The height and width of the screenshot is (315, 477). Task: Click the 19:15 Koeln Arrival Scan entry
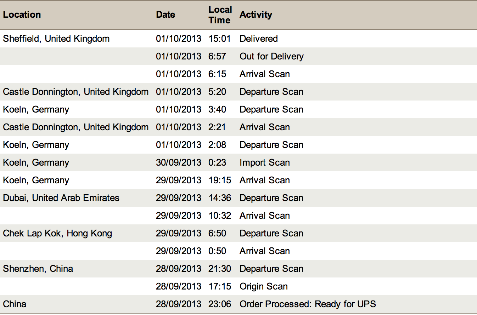pos(238,180)
